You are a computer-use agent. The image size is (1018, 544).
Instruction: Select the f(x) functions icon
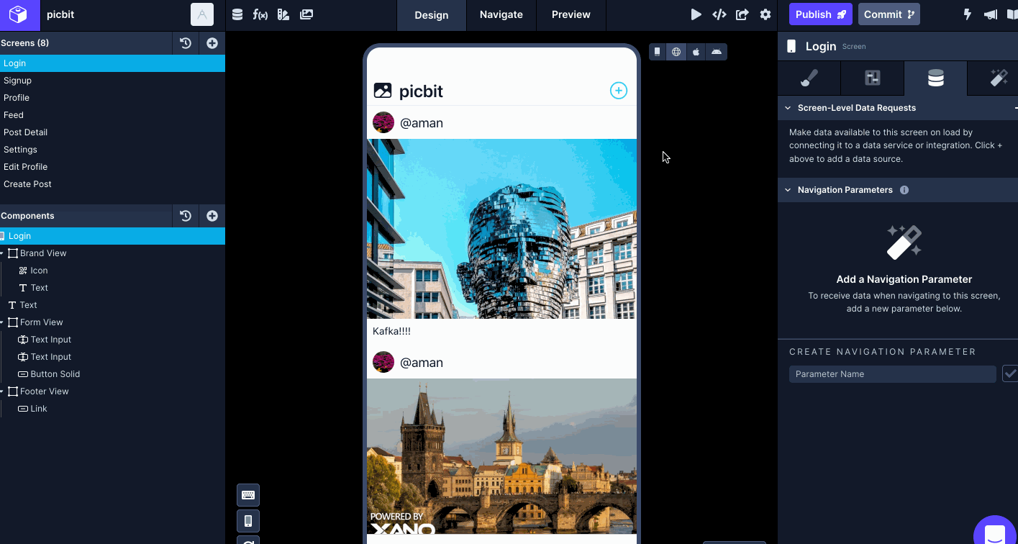tap(260, 14)
